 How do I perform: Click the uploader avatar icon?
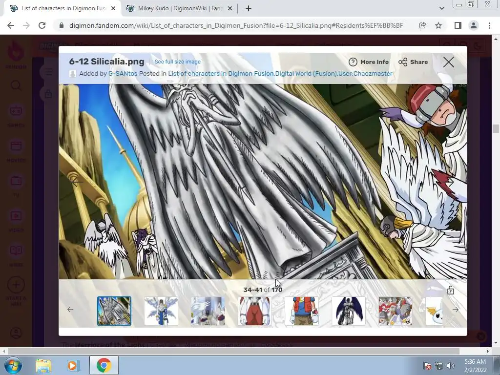click(72, 74)
